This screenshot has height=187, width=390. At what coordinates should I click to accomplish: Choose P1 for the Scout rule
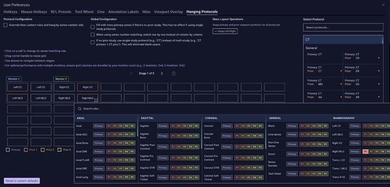click(302, 154)
